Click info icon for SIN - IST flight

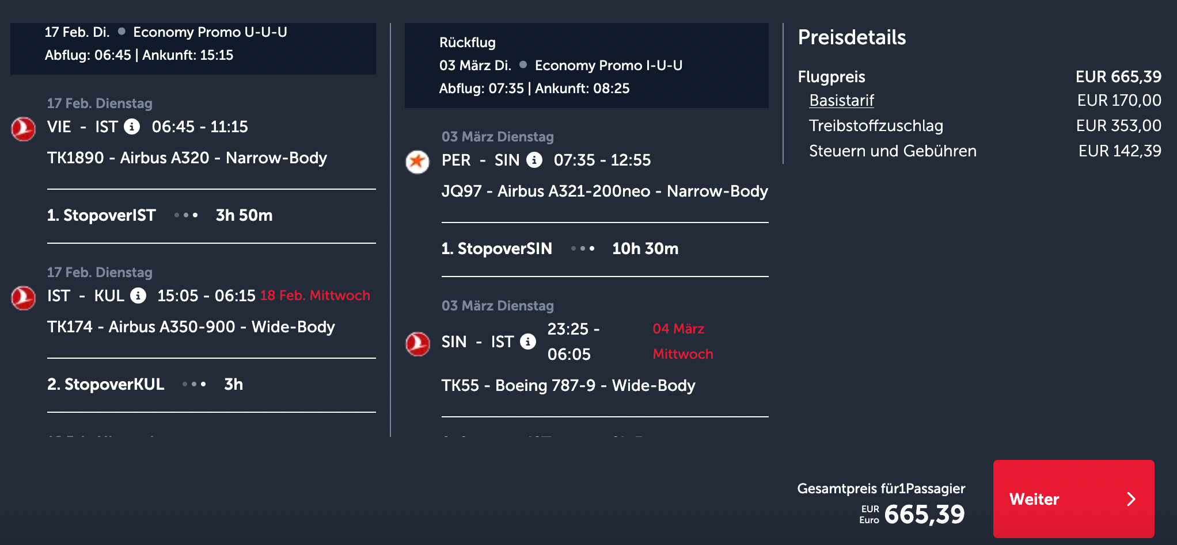[527, 341]
